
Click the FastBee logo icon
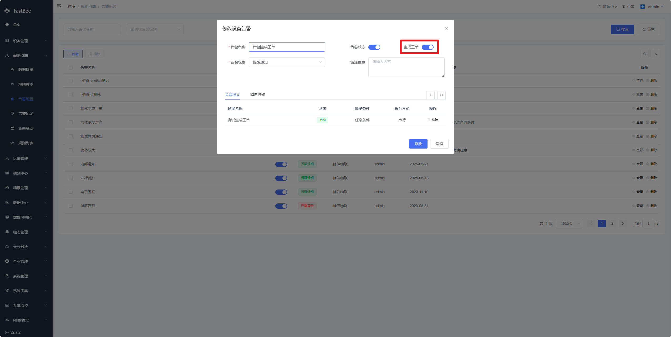click(x=7, y=11)
